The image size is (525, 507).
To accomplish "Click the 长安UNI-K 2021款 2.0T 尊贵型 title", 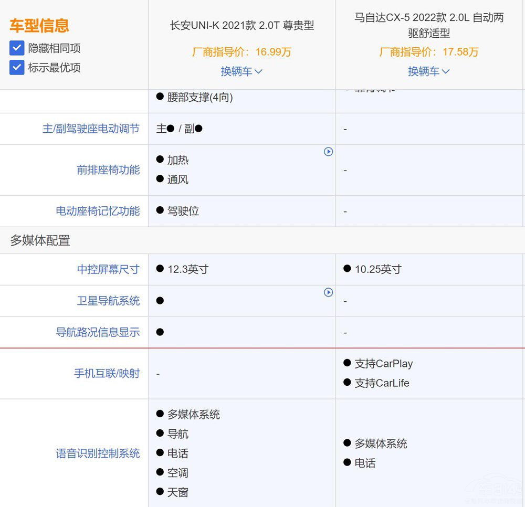I will [x=242, y=26].
